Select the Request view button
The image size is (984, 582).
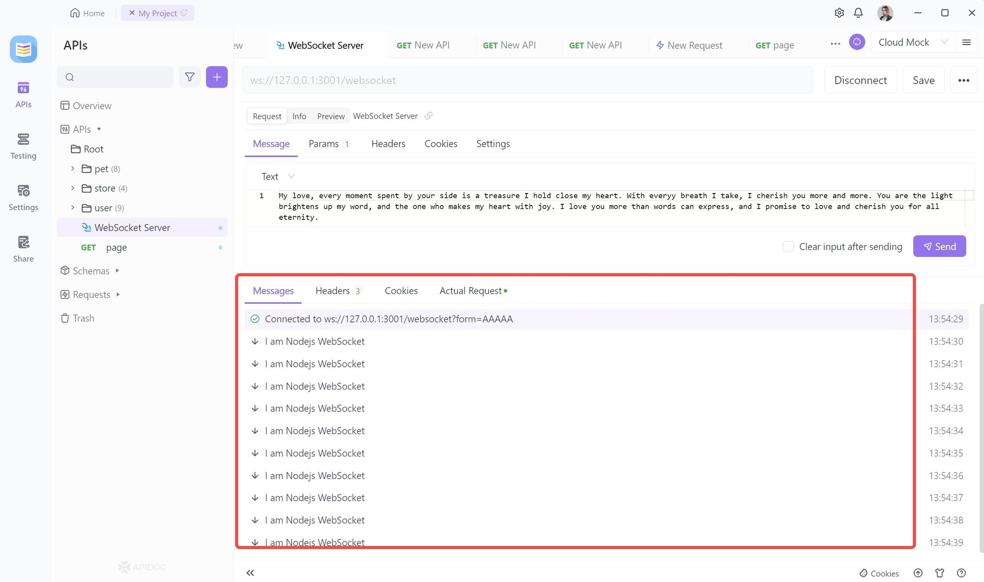point(267,116)
